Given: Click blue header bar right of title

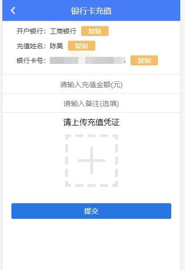Looking at the screenshot, I should coord(146,11).
